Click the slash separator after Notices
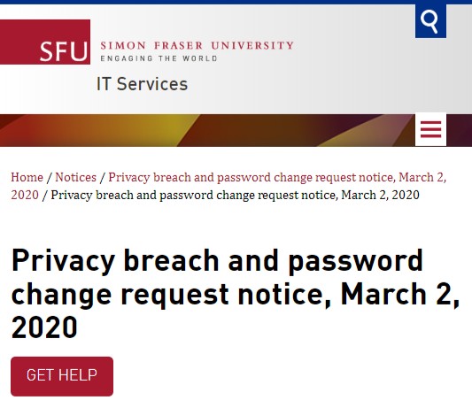 (103, 178)
